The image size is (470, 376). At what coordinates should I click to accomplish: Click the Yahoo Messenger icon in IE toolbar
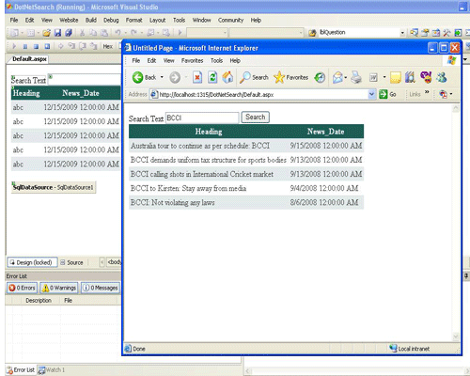426,77
